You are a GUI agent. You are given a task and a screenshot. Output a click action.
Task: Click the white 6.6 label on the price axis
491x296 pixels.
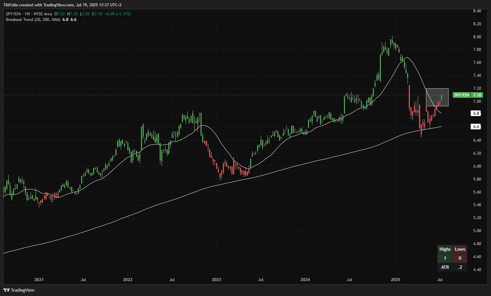tap(476, 127)
